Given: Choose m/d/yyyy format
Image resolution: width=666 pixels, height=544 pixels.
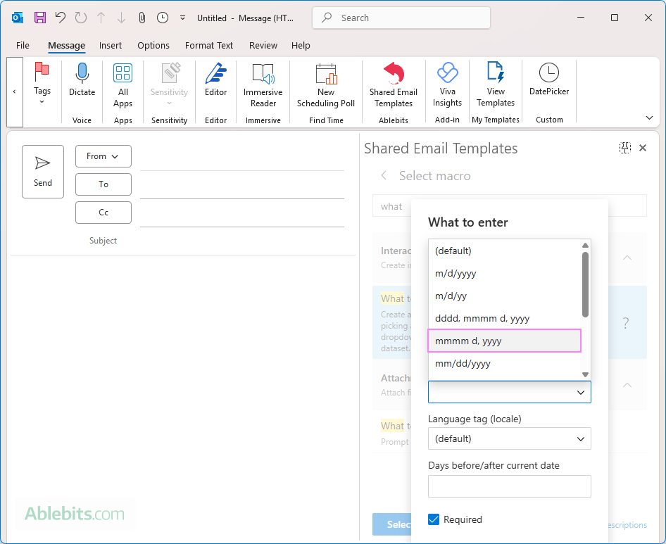Looking at the screenshot, I should click(x=505, y=273).
